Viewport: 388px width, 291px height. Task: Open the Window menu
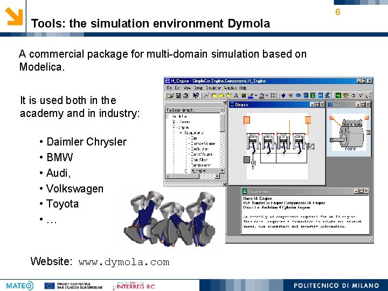coord(230,88)
